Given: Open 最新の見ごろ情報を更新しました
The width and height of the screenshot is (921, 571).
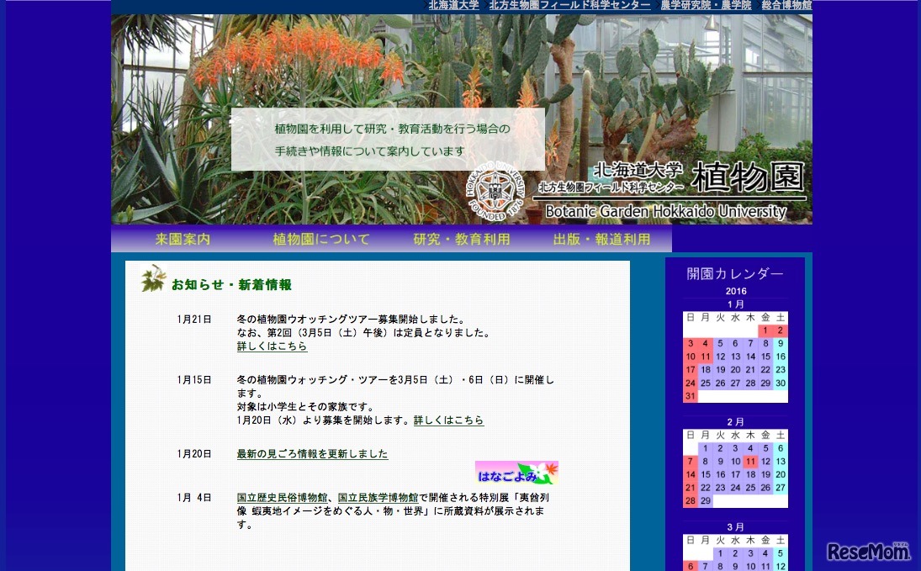Looking at the screenshot, I should 312,453.
